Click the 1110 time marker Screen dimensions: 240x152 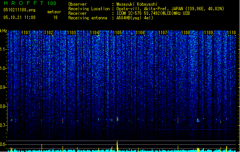tap(231, 33)
